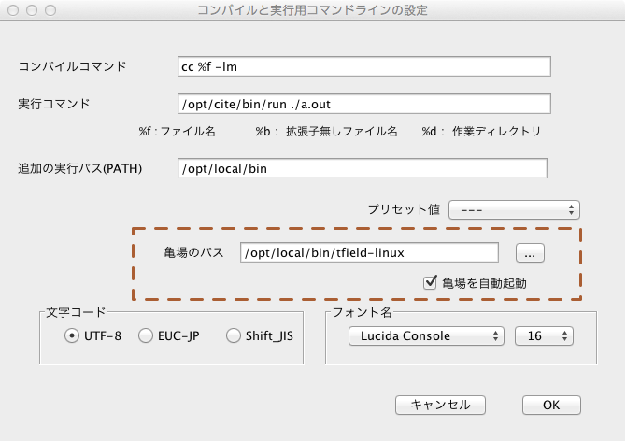
Task: Click the gray close window button
Action: click(14, 10)
